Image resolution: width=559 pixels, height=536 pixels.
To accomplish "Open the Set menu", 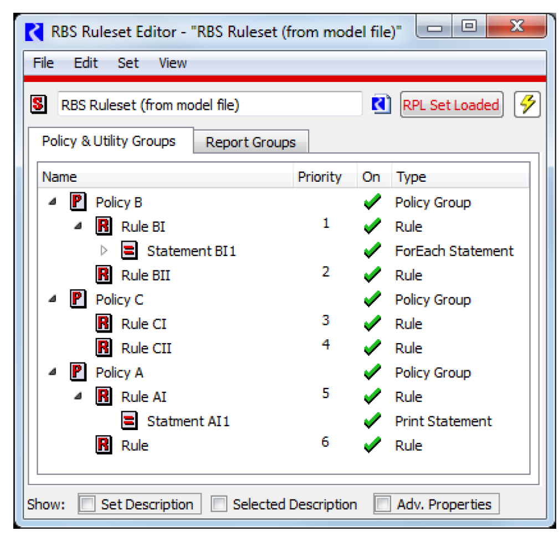I will [128, 63].
